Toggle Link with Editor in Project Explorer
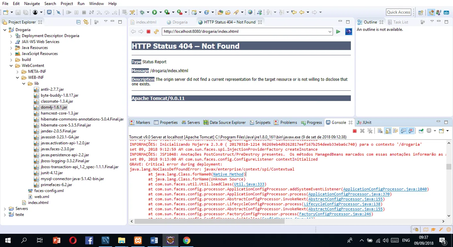Viewport: 453px width, 247px height. tap(86, 22)
